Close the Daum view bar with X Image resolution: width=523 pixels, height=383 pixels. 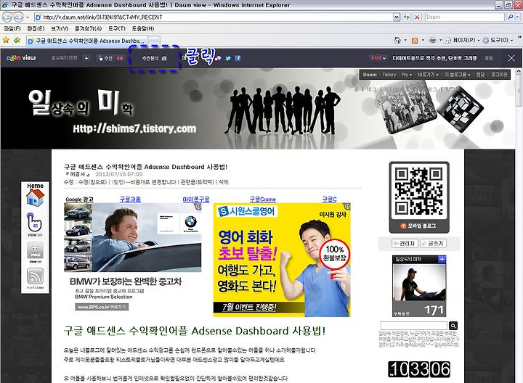coord(511,58)
